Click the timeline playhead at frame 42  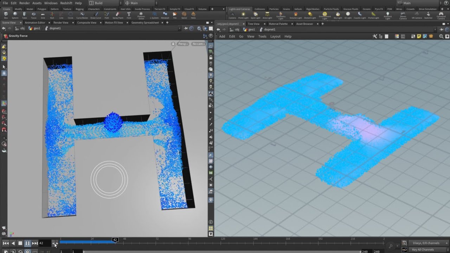pyautogui.click(x=115, y=240)
